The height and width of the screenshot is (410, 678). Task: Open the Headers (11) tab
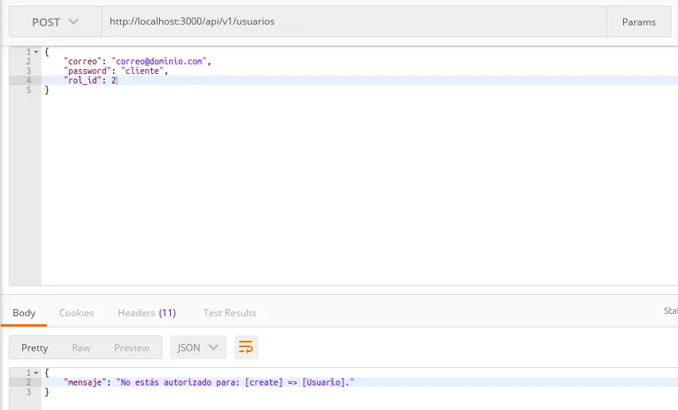tap(146, 313)
